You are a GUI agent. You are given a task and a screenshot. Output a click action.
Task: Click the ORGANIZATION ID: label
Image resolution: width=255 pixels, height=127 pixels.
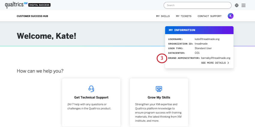coord(181,44)
